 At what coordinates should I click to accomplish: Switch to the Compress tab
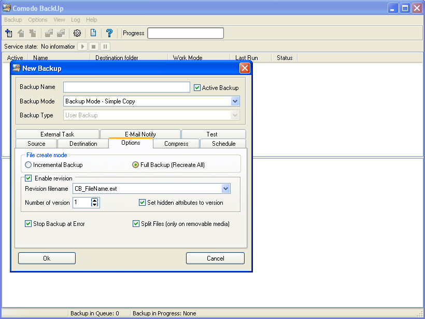(x=176, y=144)
